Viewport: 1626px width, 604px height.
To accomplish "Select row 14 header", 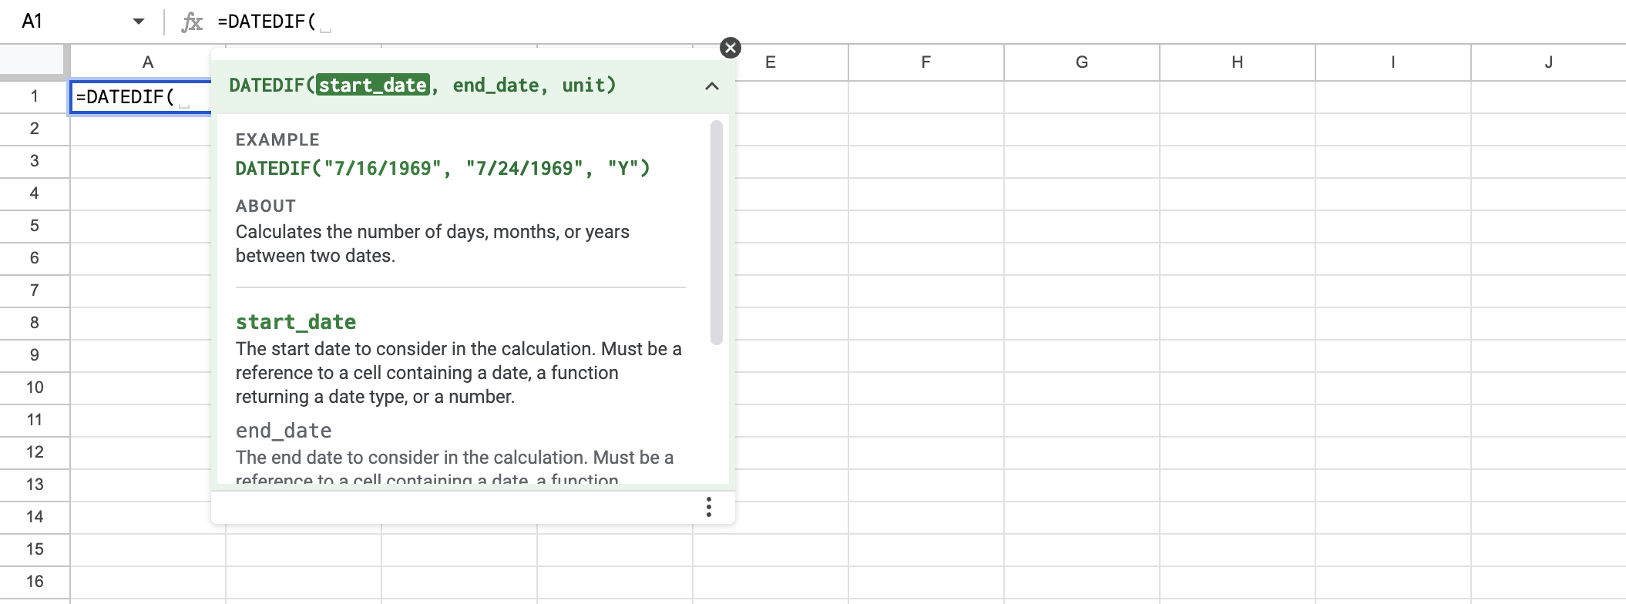I will point(35,517).
